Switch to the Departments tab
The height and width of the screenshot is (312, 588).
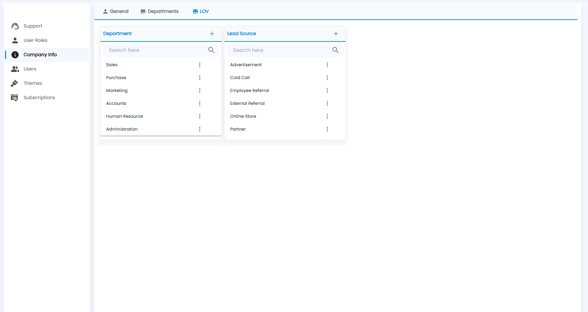tap(160, 11)
